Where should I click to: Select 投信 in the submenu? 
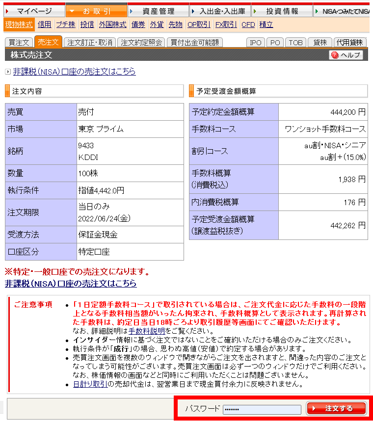coord(87,25)
